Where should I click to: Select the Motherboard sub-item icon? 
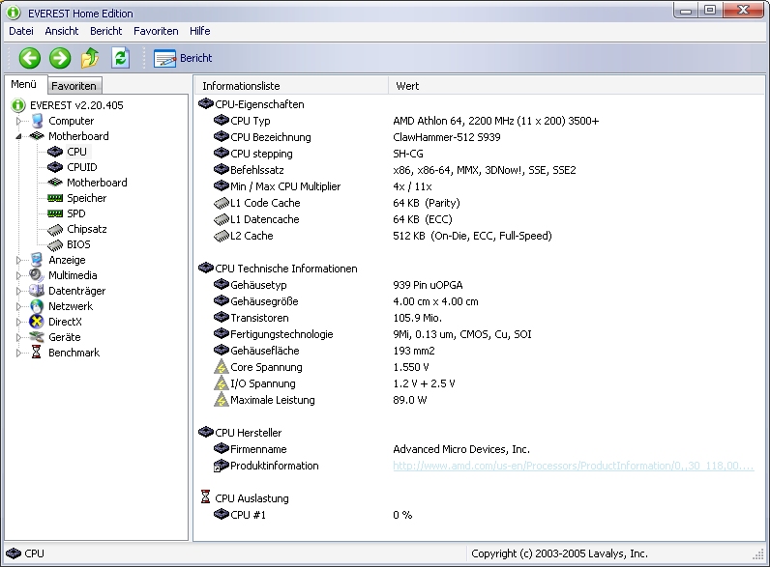(55, 183)
